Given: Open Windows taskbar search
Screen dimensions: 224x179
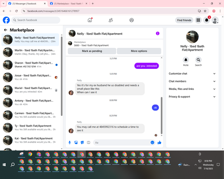Looking at the screenshot, I should [x=13, y=165].
